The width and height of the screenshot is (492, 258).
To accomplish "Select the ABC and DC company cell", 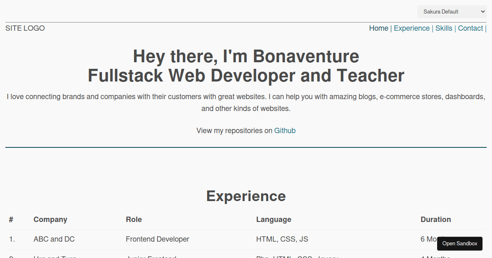I will point(54,239).
